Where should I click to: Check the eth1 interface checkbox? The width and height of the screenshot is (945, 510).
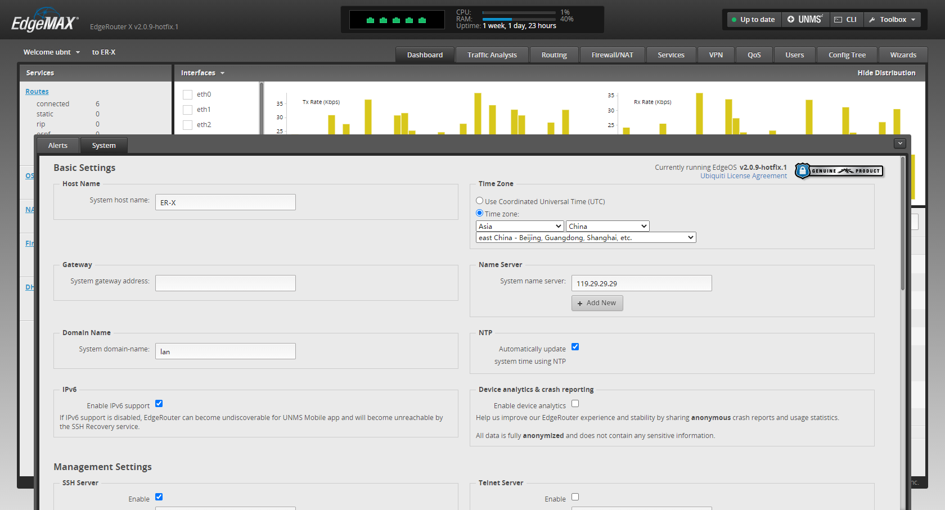pos(188,110)
